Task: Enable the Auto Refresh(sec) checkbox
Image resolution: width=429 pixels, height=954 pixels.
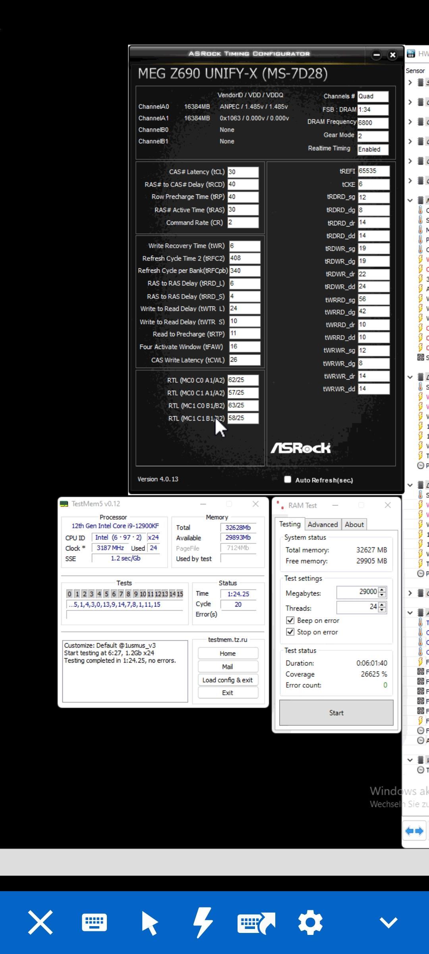Action: [x=288, y=479]
